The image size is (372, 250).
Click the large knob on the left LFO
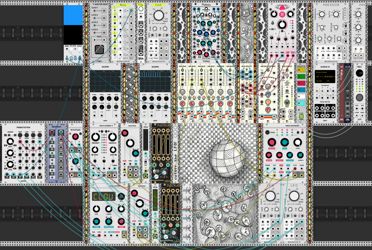click(x=270, y=196)
